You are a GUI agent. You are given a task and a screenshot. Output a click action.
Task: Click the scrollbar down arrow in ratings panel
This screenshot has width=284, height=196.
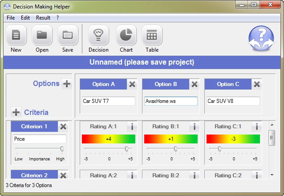(272, 175)
